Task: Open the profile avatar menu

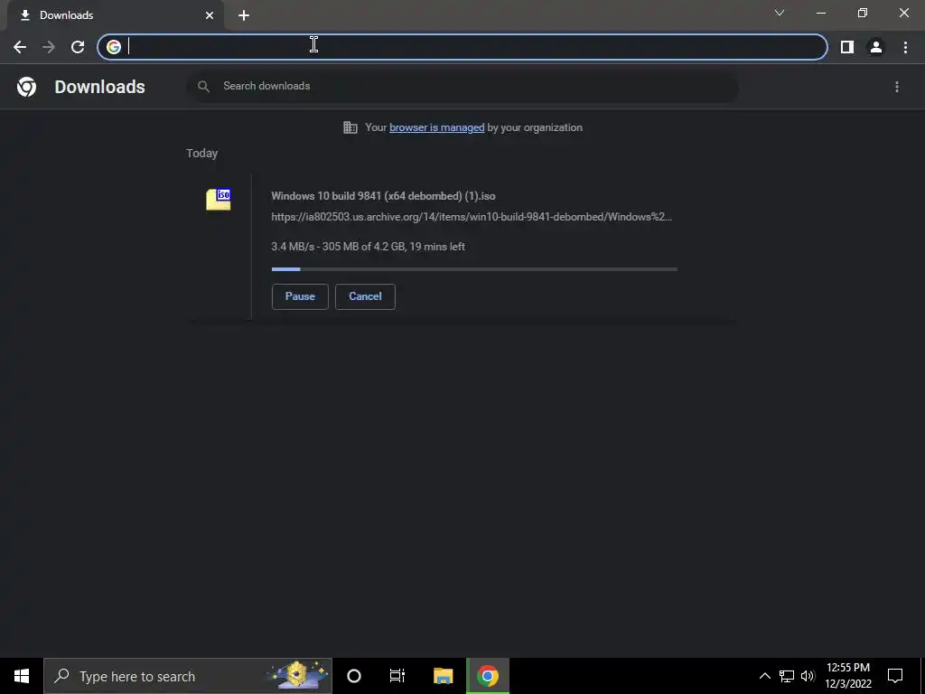Action: (876, 47)
